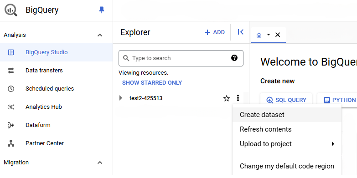The height and width of the screenshot is (178, 357).
Task: Collapse the Explorer panel
Action: (x=240, y=32)
